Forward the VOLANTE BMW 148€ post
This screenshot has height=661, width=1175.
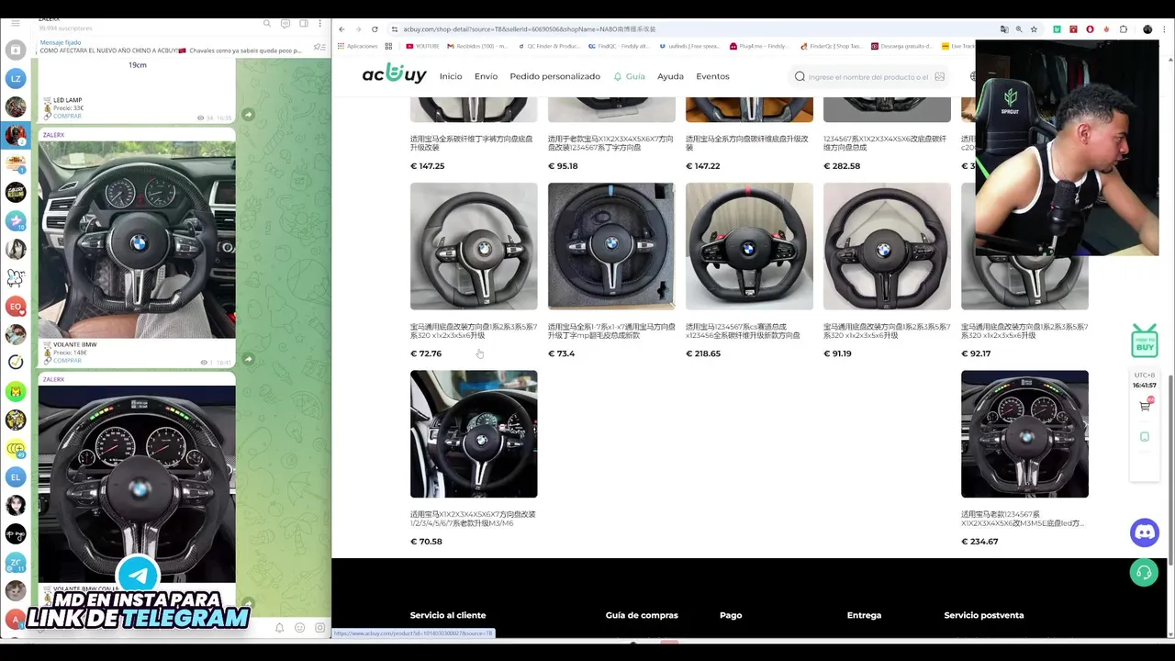249,359
